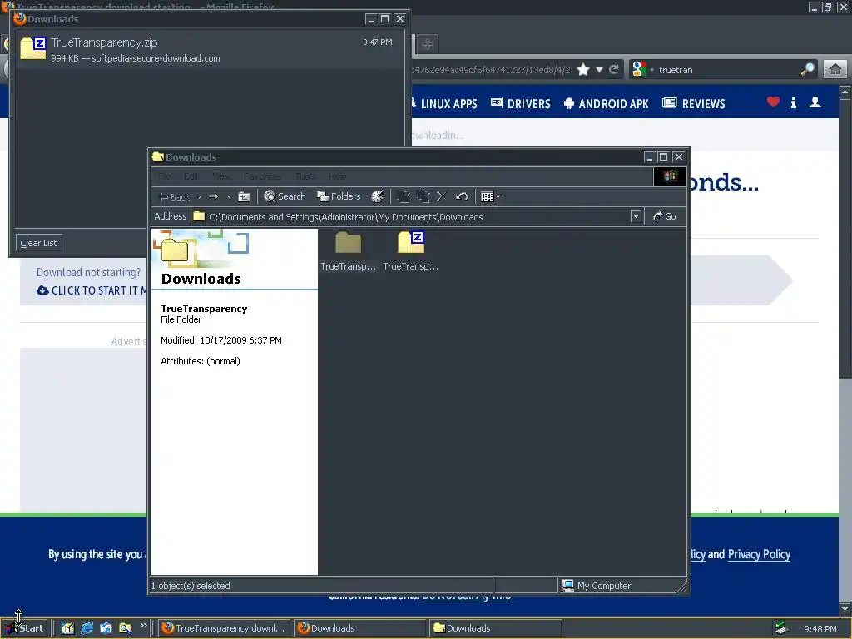Click magnifier search icon in Firefox search box
Screen dimensions: 852x639
click(x=808, y=70)
